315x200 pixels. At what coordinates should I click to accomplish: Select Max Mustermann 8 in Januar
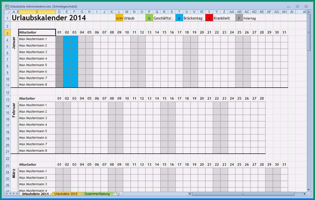pyautogui.click(x=37, y=85)
